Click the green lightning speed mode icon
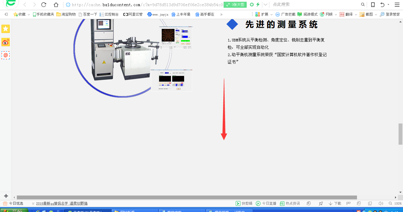Viewport: 403px width, 212px height. point(258,5)
